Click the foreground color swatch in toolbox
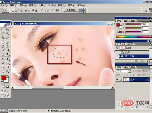This screenshot has width=152, height=113. [4, 78]
